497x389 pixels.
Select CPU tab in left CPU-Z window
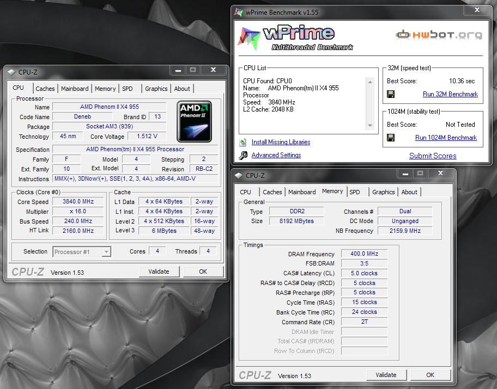[x=19, y=88]
